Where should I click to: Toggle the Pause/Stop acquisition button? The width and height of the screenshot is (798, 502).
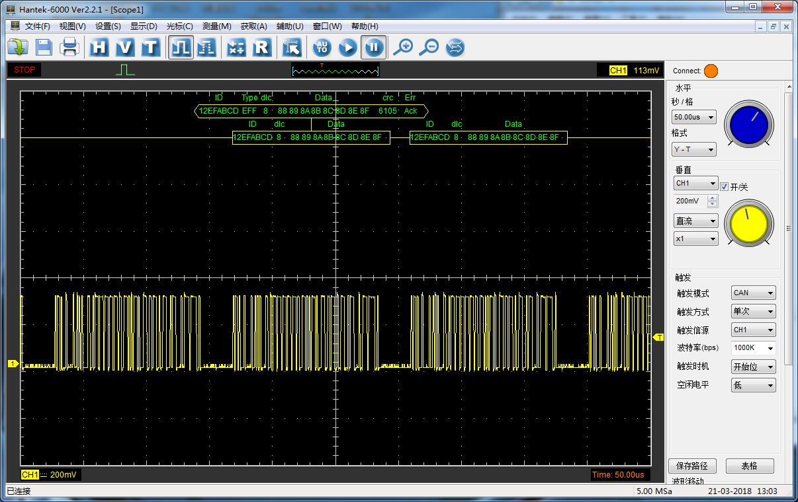374,47
